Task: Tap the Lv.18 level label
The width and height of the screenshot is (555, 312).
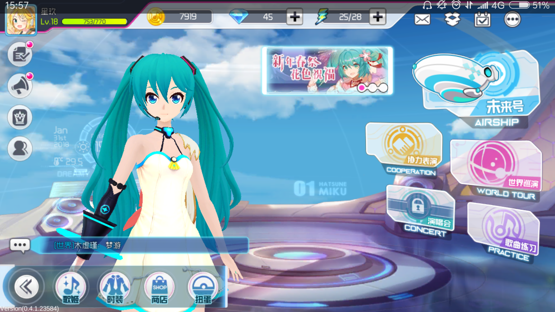Action: [49, 22]
